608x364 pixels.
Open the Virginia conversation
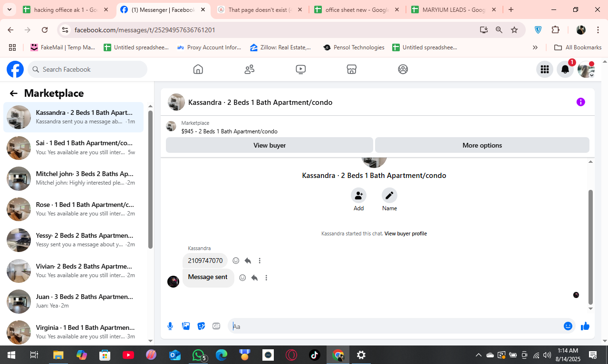73,332
